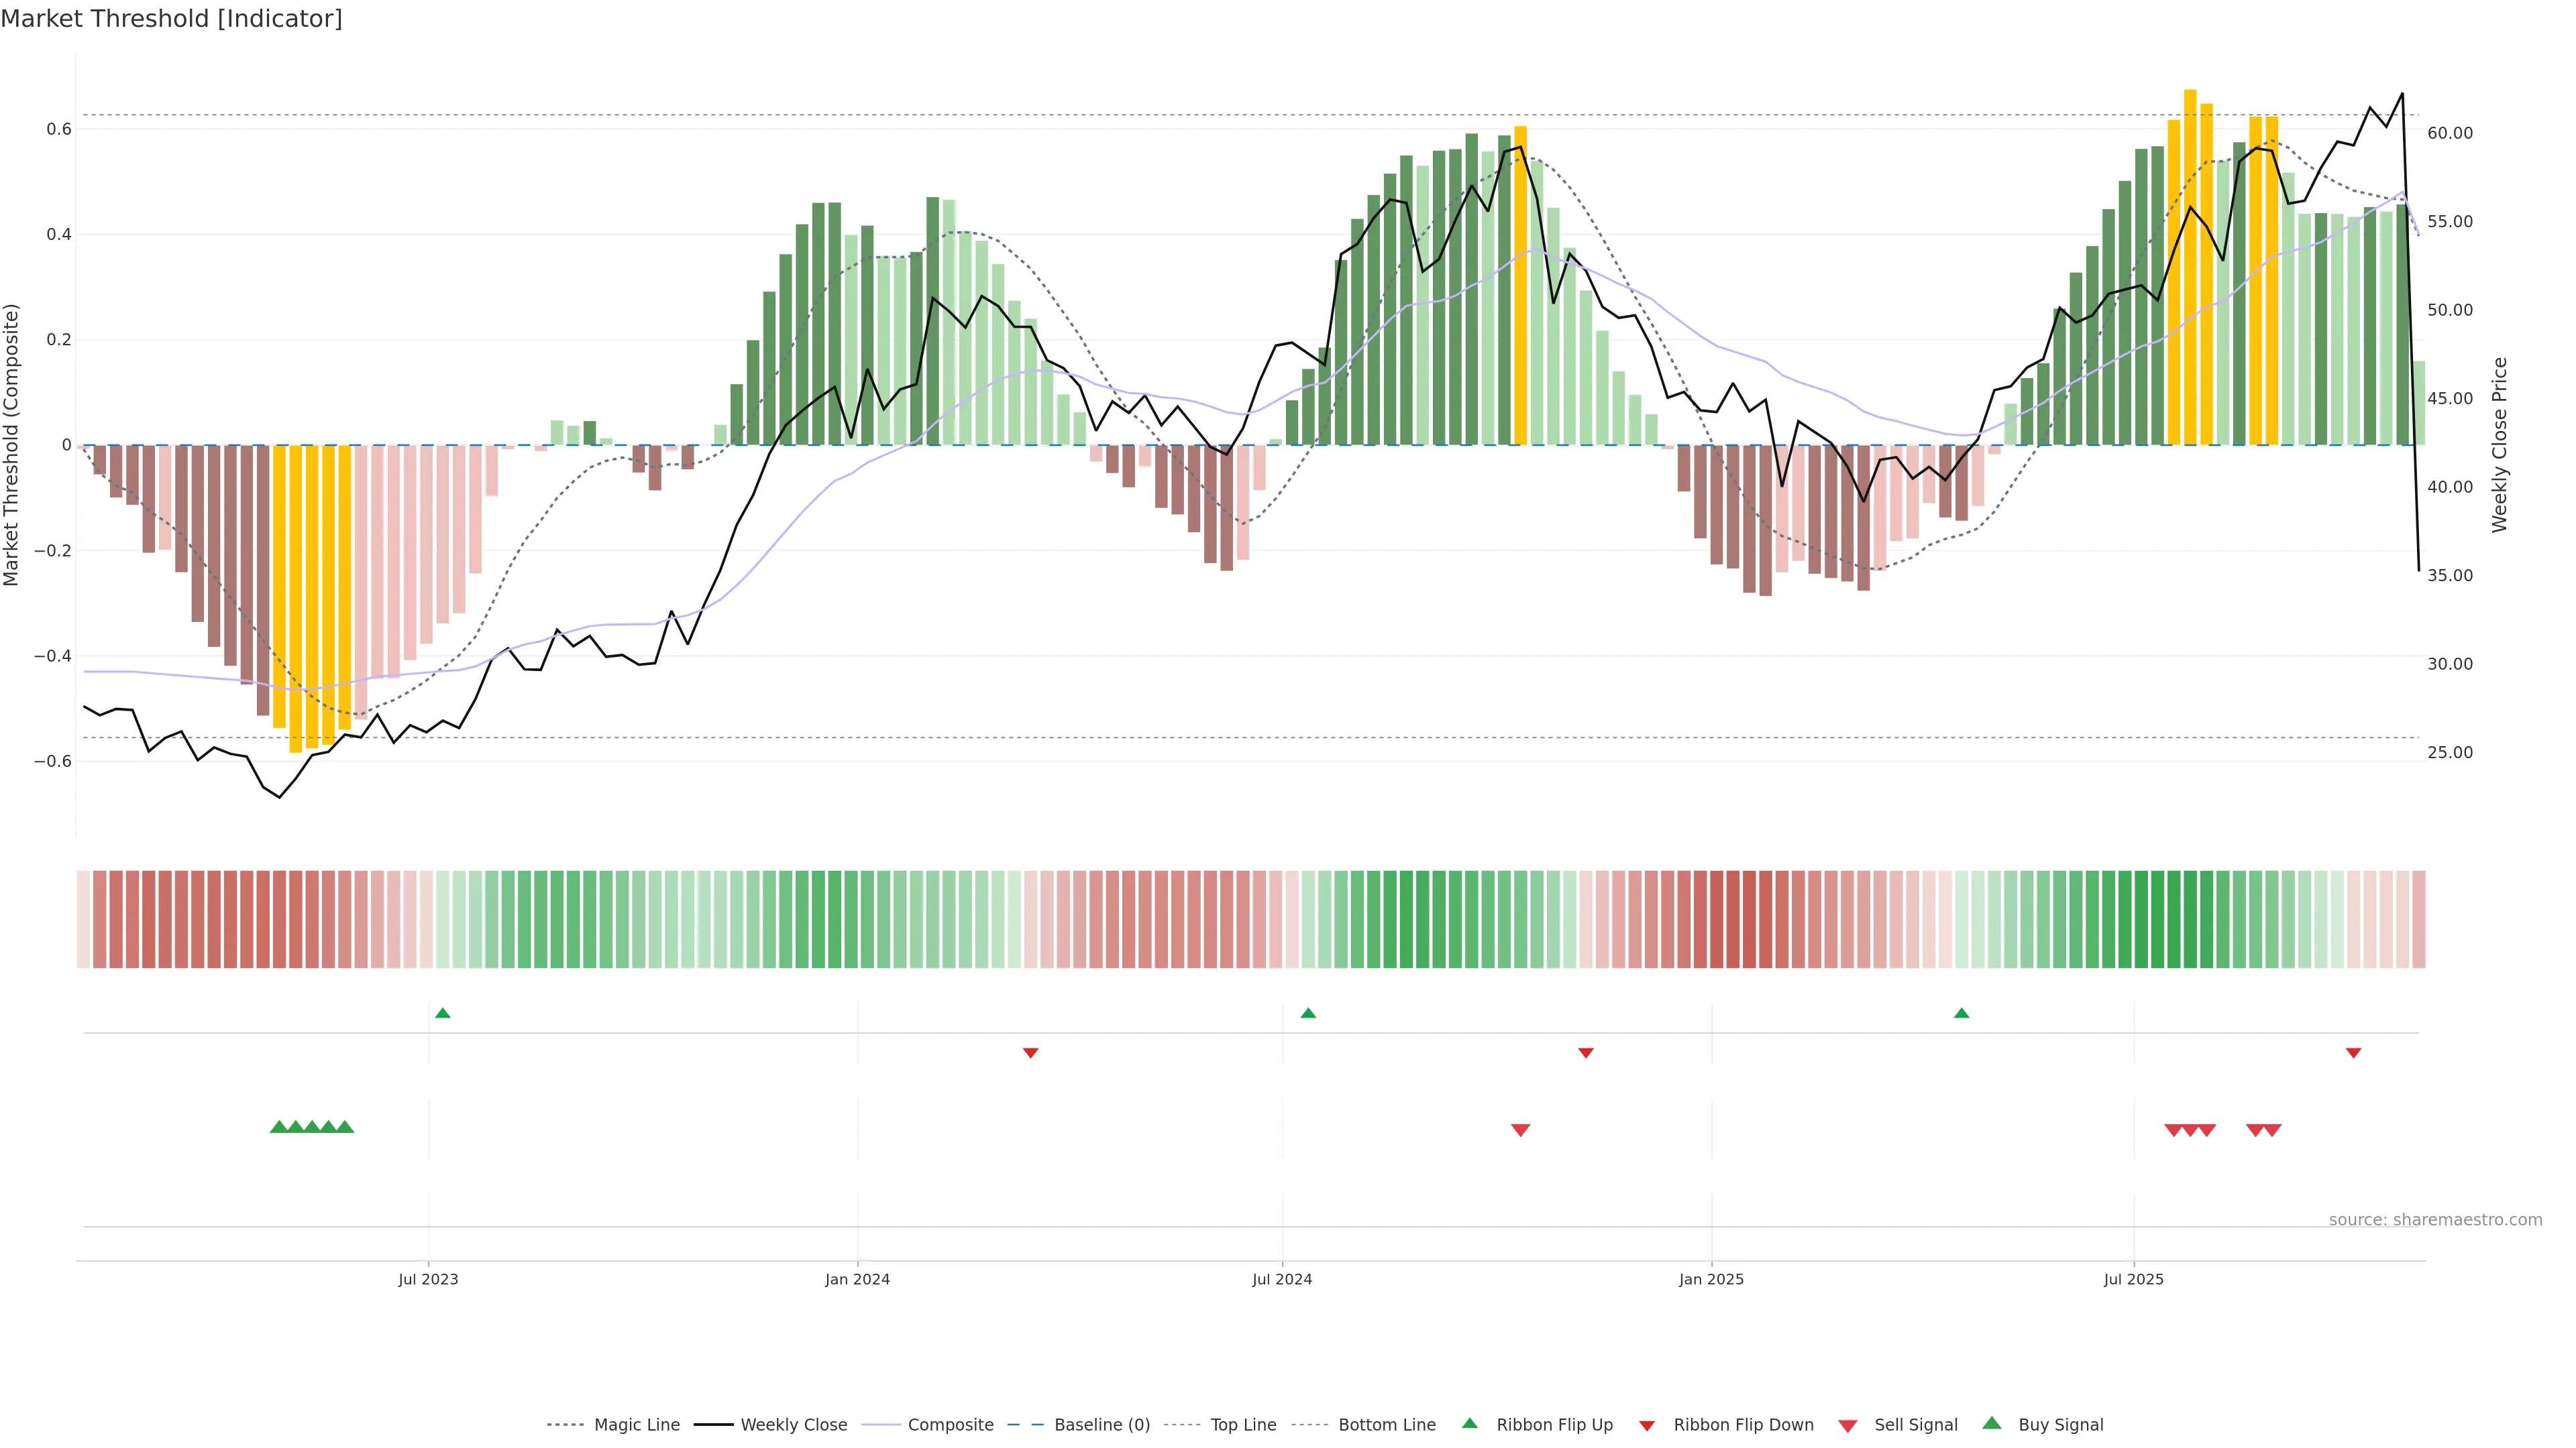Click the Ribbon Flip Up triangle near Jul 2023
The image size is (2576, 1448).
[443, 1014]
